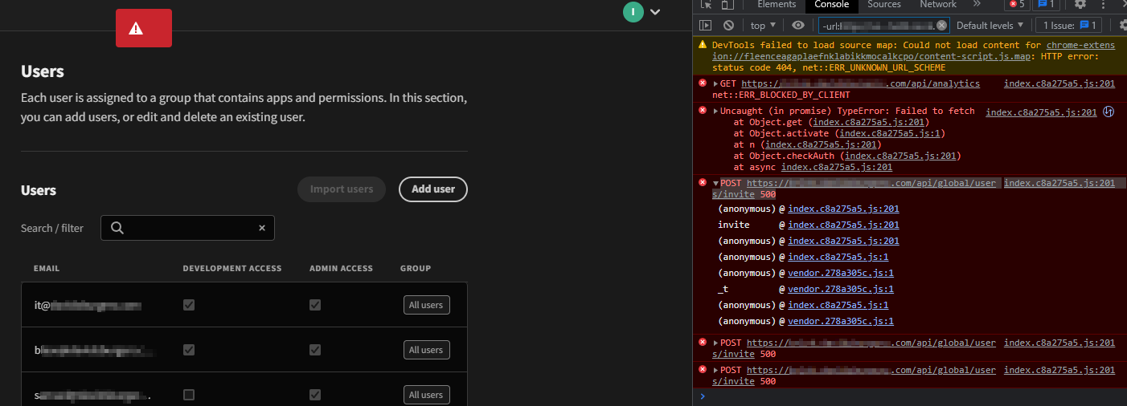Click the 1 Issue button

tap(1068, 26)
